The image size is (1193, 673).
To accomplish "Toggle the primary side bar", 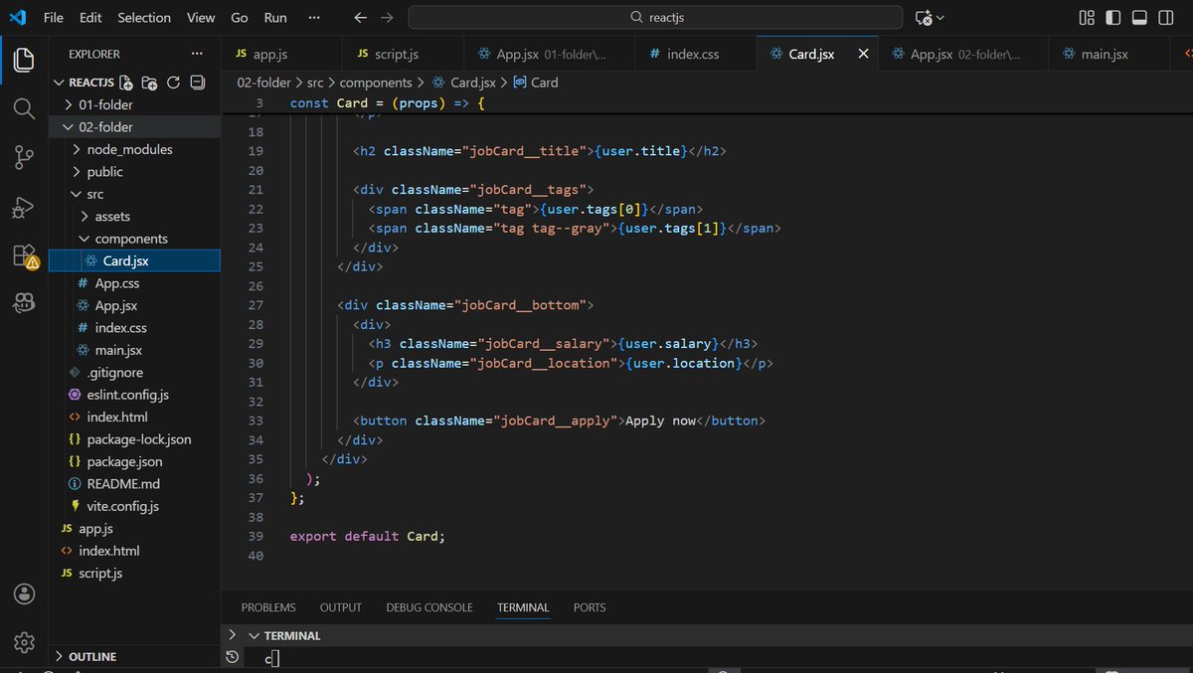I will tap(1113, 18).
